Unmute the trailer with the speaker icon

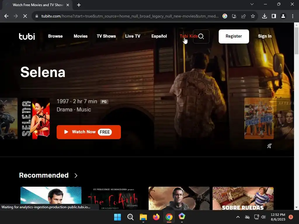(269, 146)
